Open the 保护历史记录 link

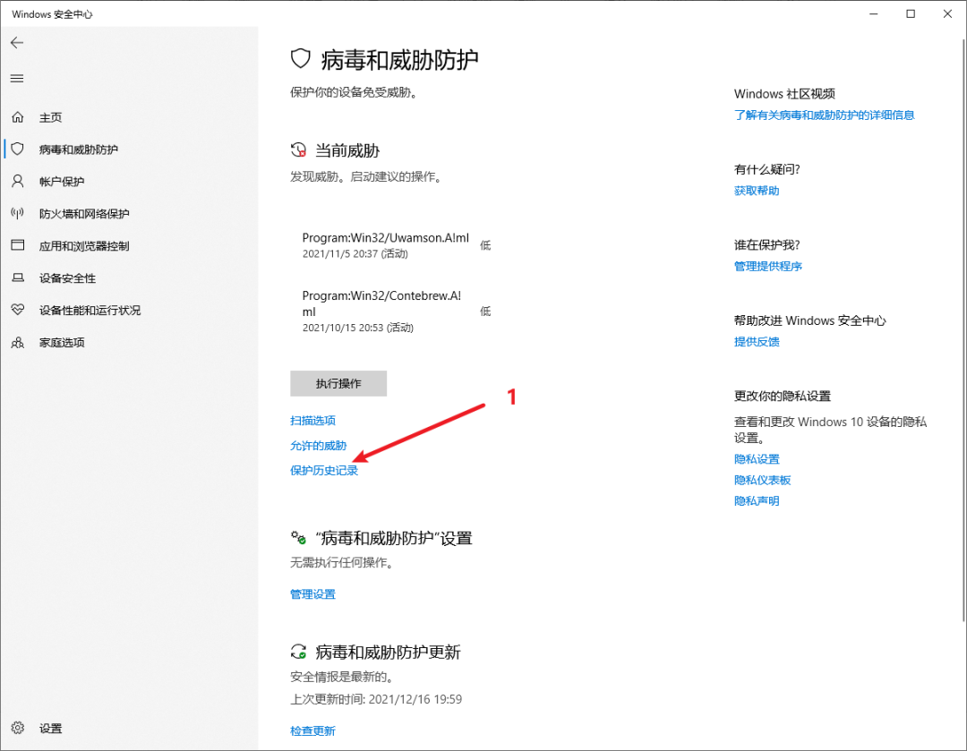(324, 469)
